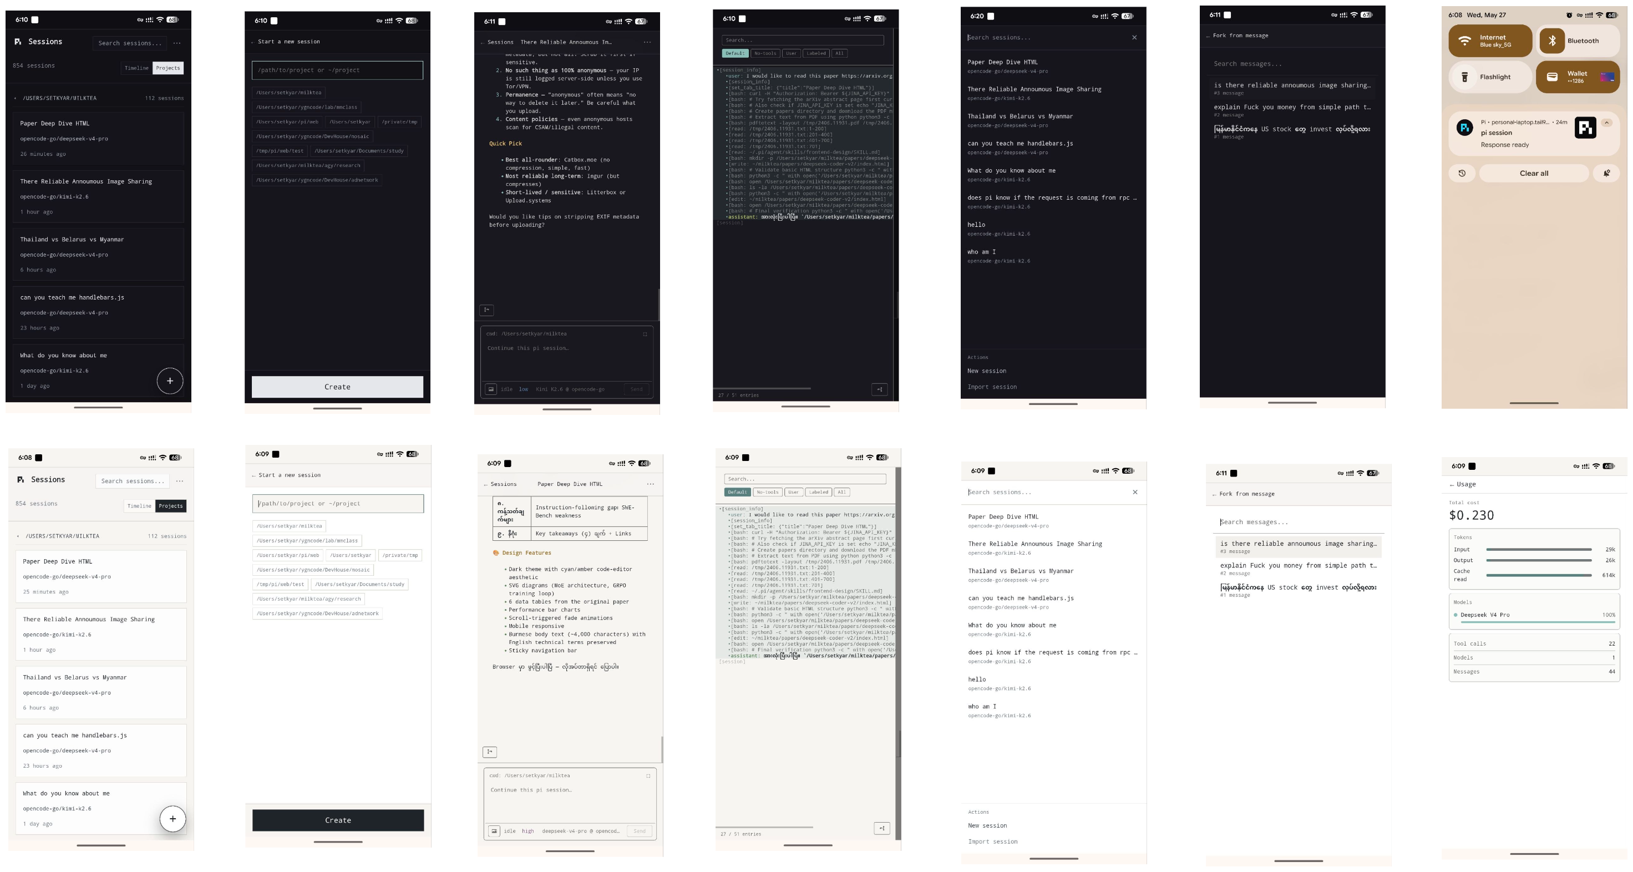Click the Cache read bar on Usage screen
Viewport: 1633px width, 872px height.
click(x=1539, y=575)
